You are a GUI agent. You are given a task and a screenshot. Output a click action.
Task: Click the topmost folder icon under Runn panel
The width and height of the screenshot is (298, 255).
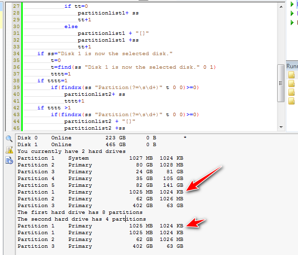(291, 75)
